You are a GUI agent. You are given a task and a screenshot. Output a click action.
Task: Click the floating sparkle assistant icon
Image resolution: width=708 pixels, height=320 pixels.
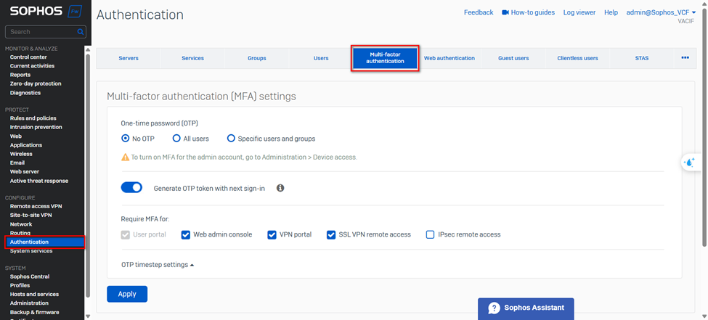690,163
